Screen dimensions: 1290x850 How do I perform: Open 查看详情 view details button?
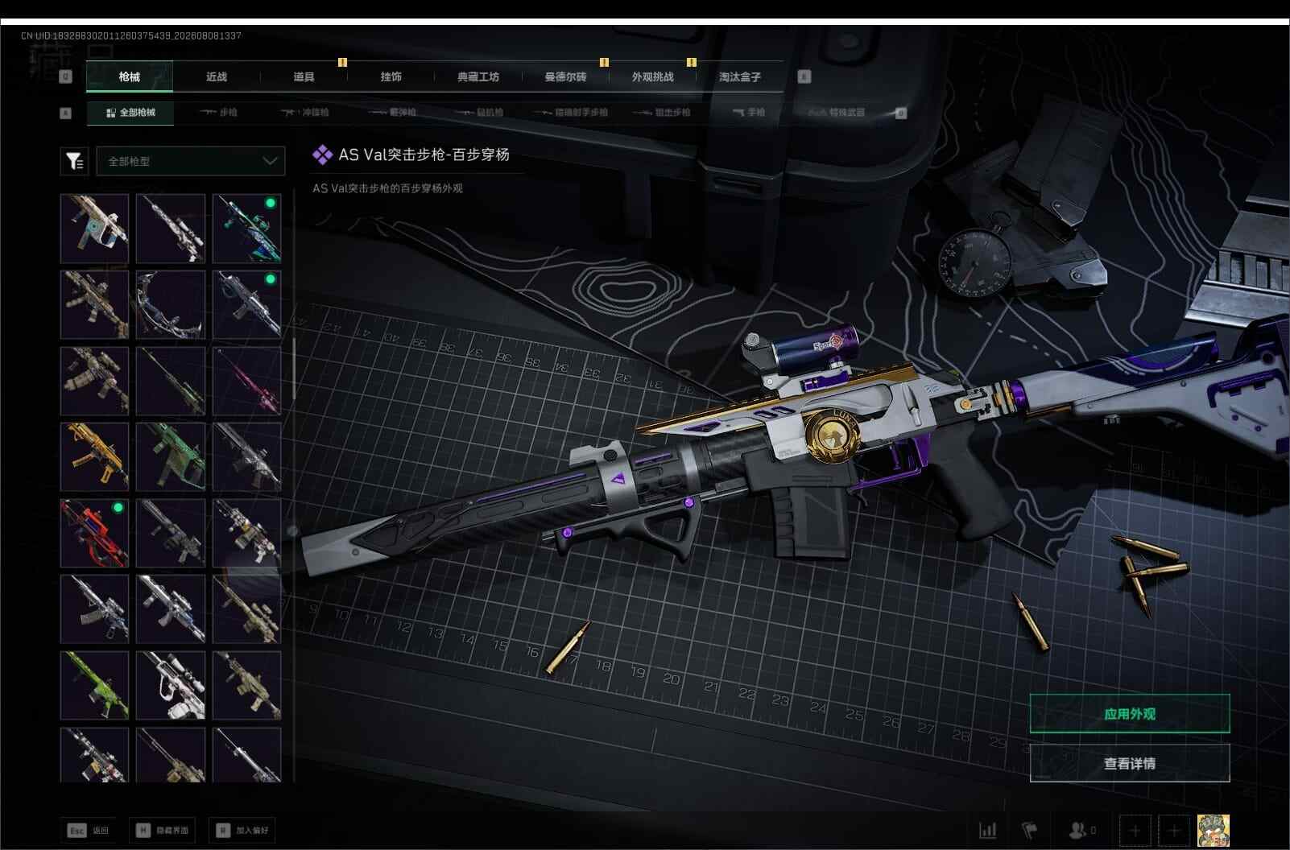click(x=1130, y=763)
